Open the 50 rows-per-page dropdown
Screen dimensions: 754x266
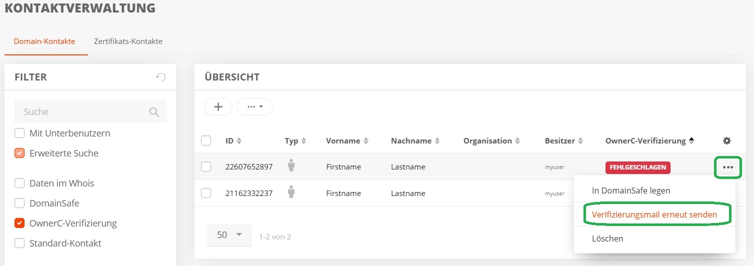229,235
